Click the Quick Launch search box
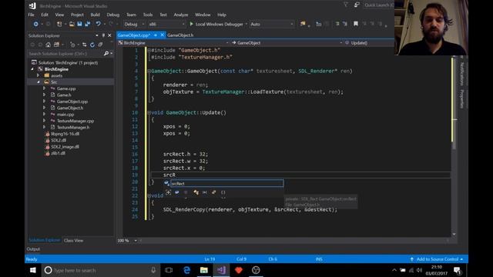 379,5
